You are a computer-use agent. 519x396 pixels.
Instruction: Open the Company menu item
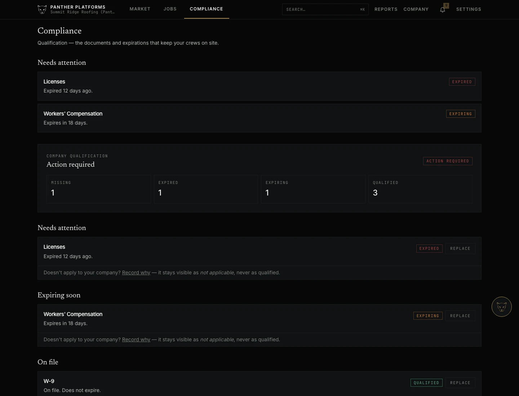pos(416,9)
